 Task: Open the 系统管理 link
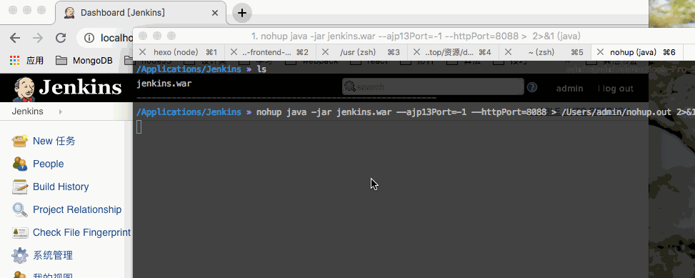[53, 255]
